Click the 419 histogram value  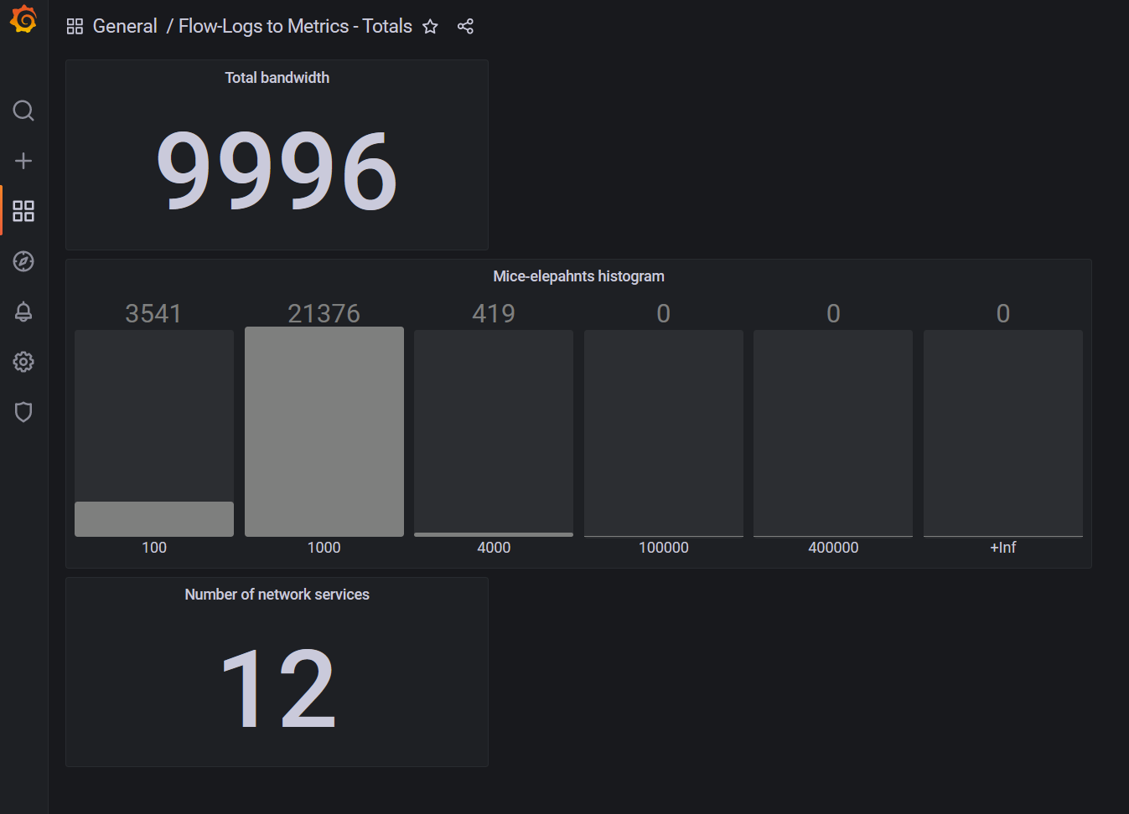pyautogui.click(x=494, y=314)
